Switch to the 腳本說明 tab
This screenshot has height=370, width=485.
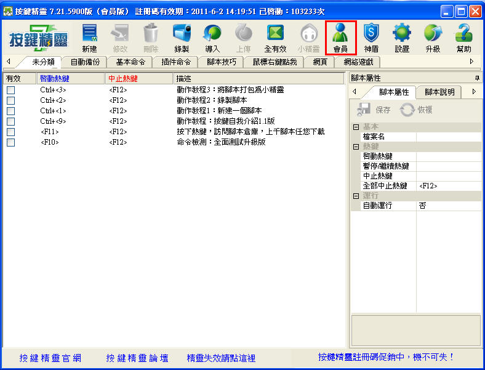coord(439,92)
